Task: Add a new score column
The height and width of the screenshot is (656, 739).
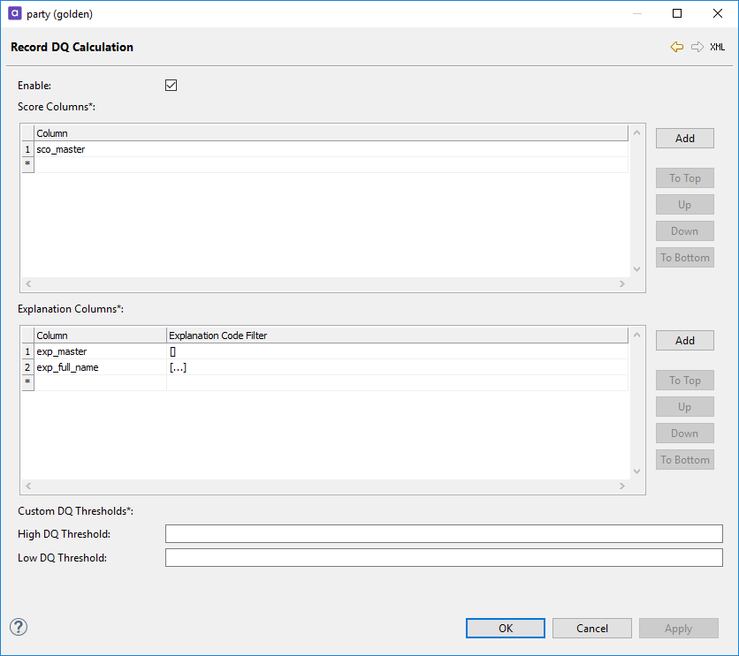Action: tap(684, 139)
